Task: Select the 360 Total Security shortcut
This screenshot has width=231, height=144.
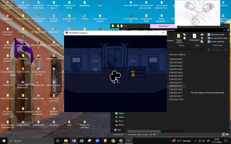Action: (38, 30)
